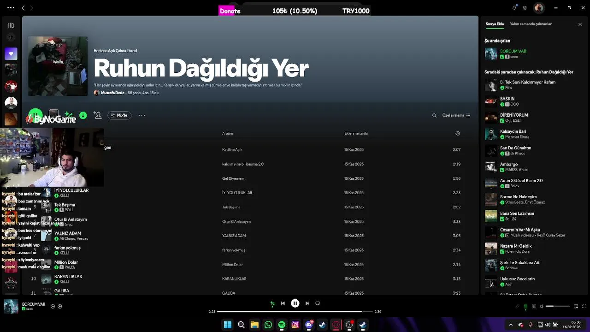Click the playlist cover image

[x=58, y=66]
